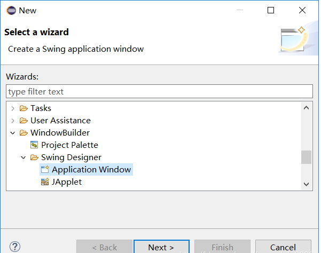Select the JApplet entry
321x253 pixels.
coord(67,182)
